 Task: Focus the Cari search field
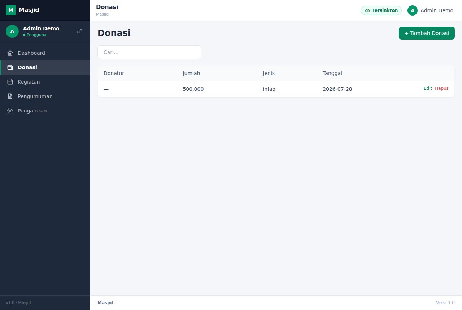tap(149, 52)
